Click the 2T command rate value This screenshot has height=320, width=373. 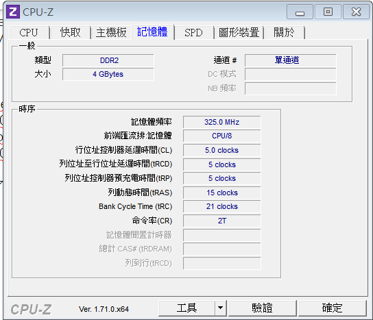click(222, 221)
